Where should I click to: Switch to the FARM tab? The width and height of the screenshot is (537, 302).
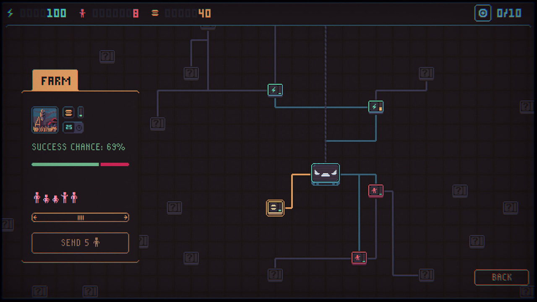click(x=55, y=79)
